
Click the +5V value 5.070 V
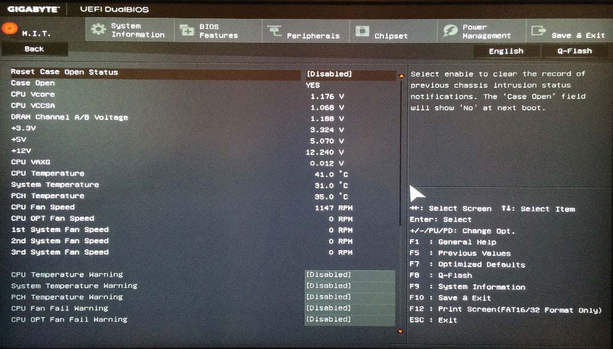pyautogui.click(x=327, y=141)
